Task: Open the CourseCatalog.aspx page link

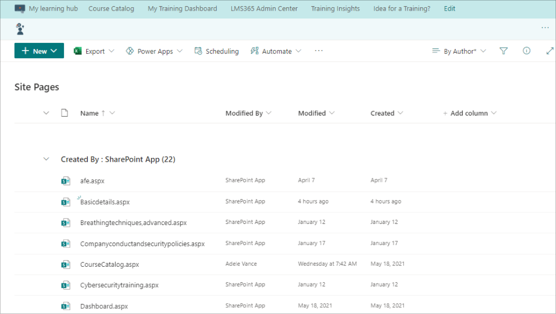Action: [x=110, y=265]
